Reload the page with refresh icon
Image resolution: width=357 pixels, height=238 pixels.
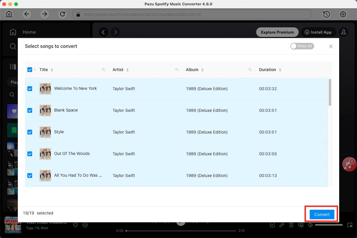pos(62,14)
